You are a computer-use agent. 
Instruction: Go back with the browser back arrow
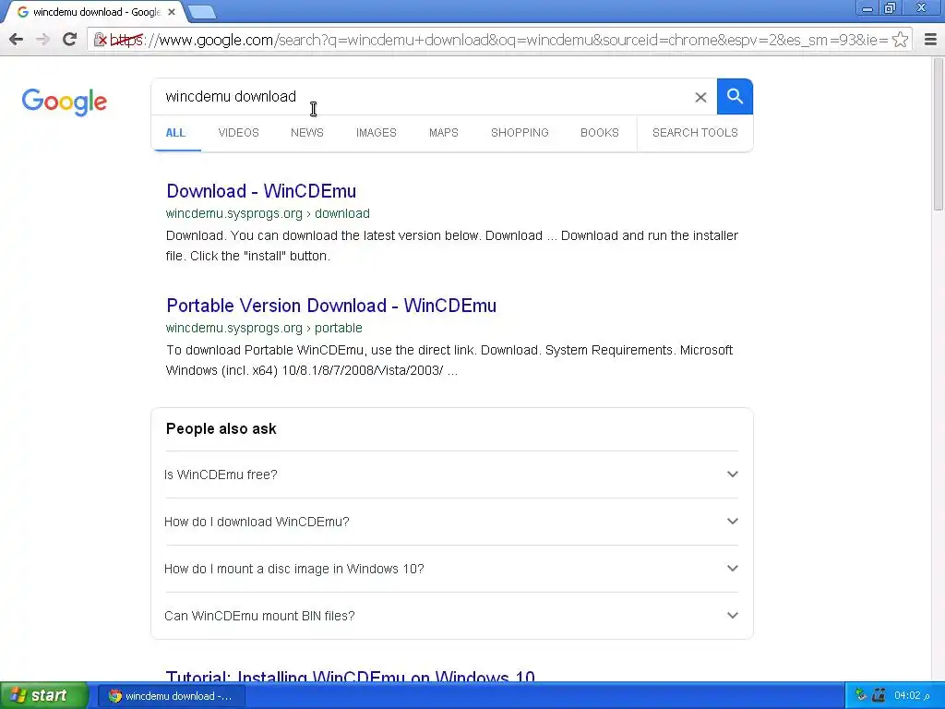tap(17, 40)
